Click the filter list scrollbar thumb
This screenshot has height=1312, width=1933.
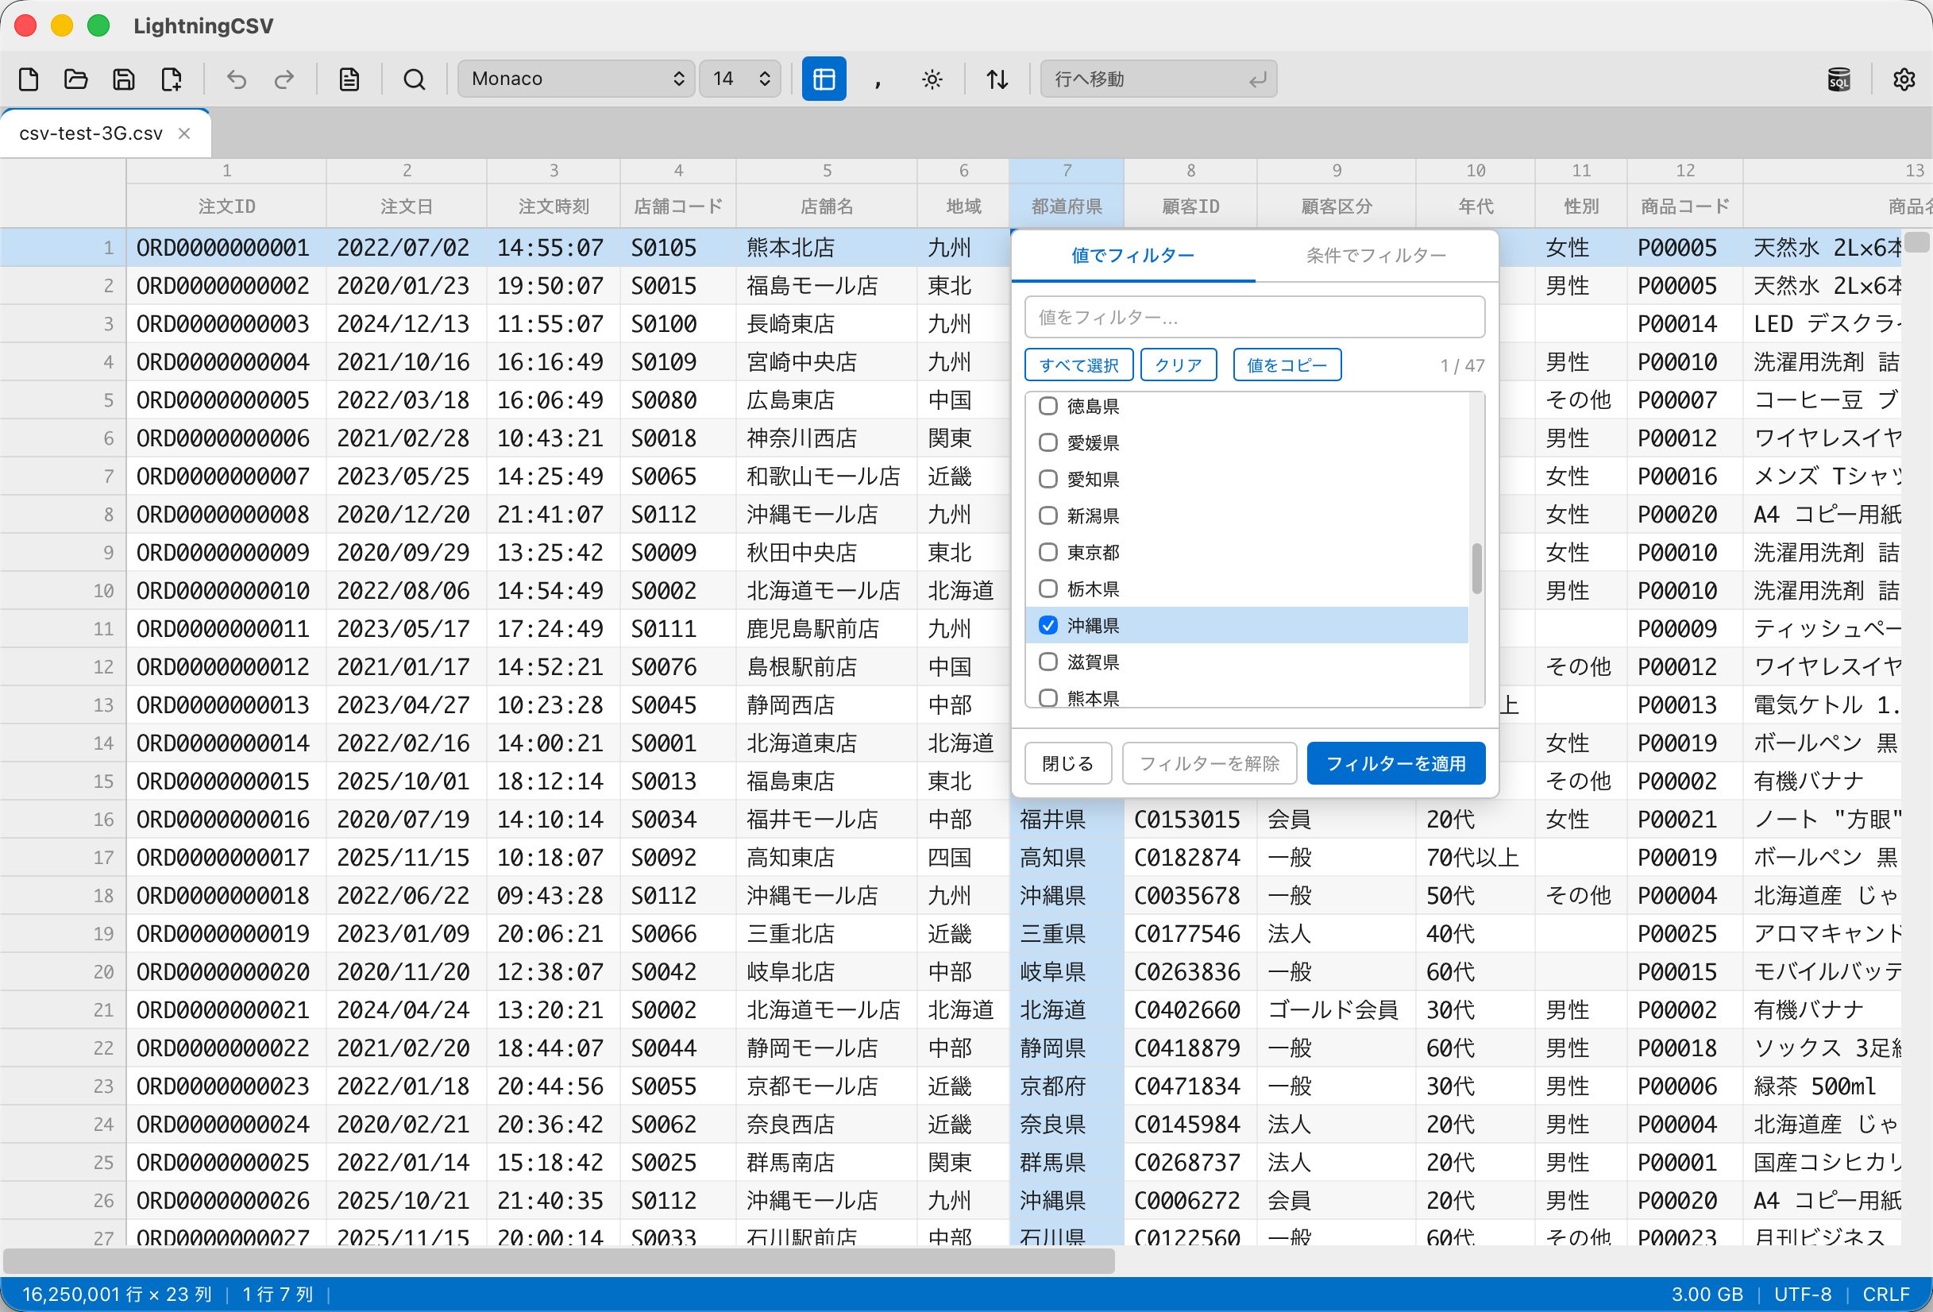click(x=1476, y=569)
